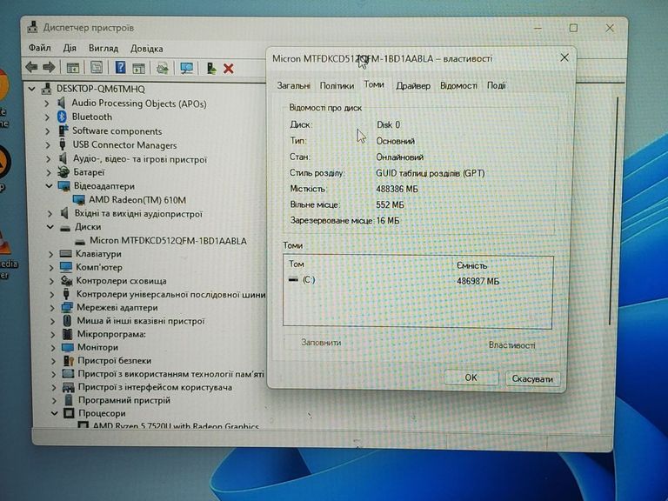Image resolution: width=668 pixels, height=501 pixels.
Task: Open the Довідка menu
Action: coord(146,49)
